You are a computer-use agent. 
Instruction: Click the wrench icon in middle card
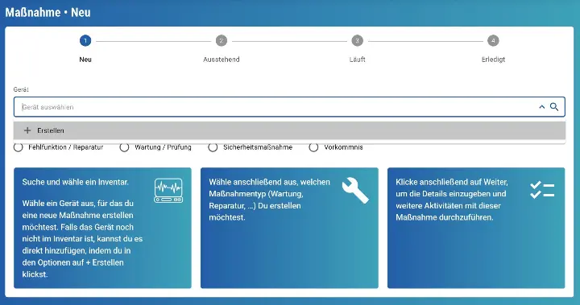[x=355, y=191]
